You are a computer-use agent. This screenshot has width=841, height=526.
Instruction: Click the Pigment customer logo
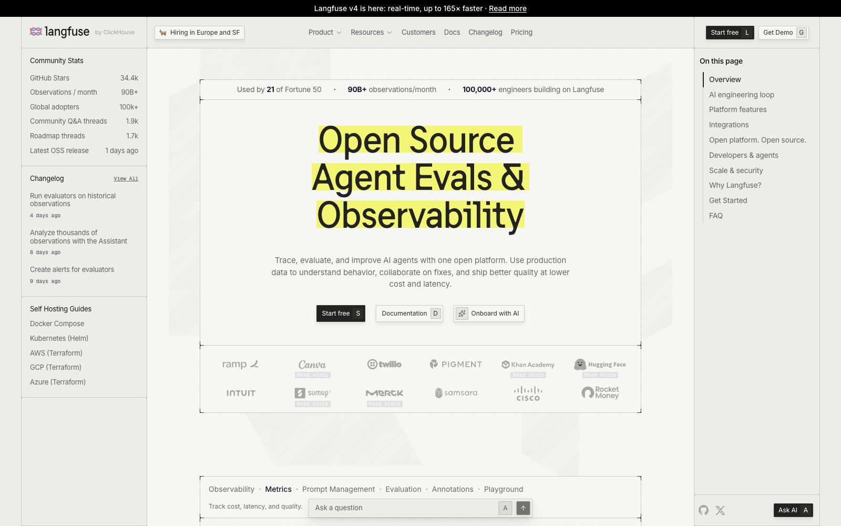click(x=456, y=364)
